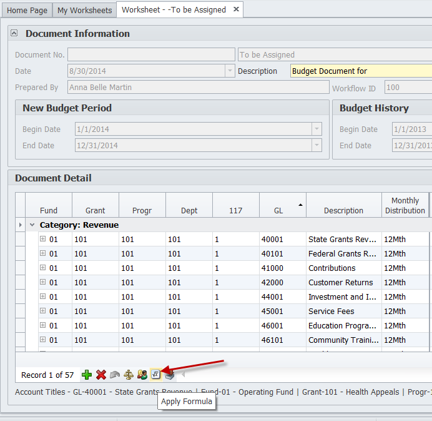The image size is (432, 421).
Task: Close the Worksheet - To be Assigned tab
Action: [235, 10]
